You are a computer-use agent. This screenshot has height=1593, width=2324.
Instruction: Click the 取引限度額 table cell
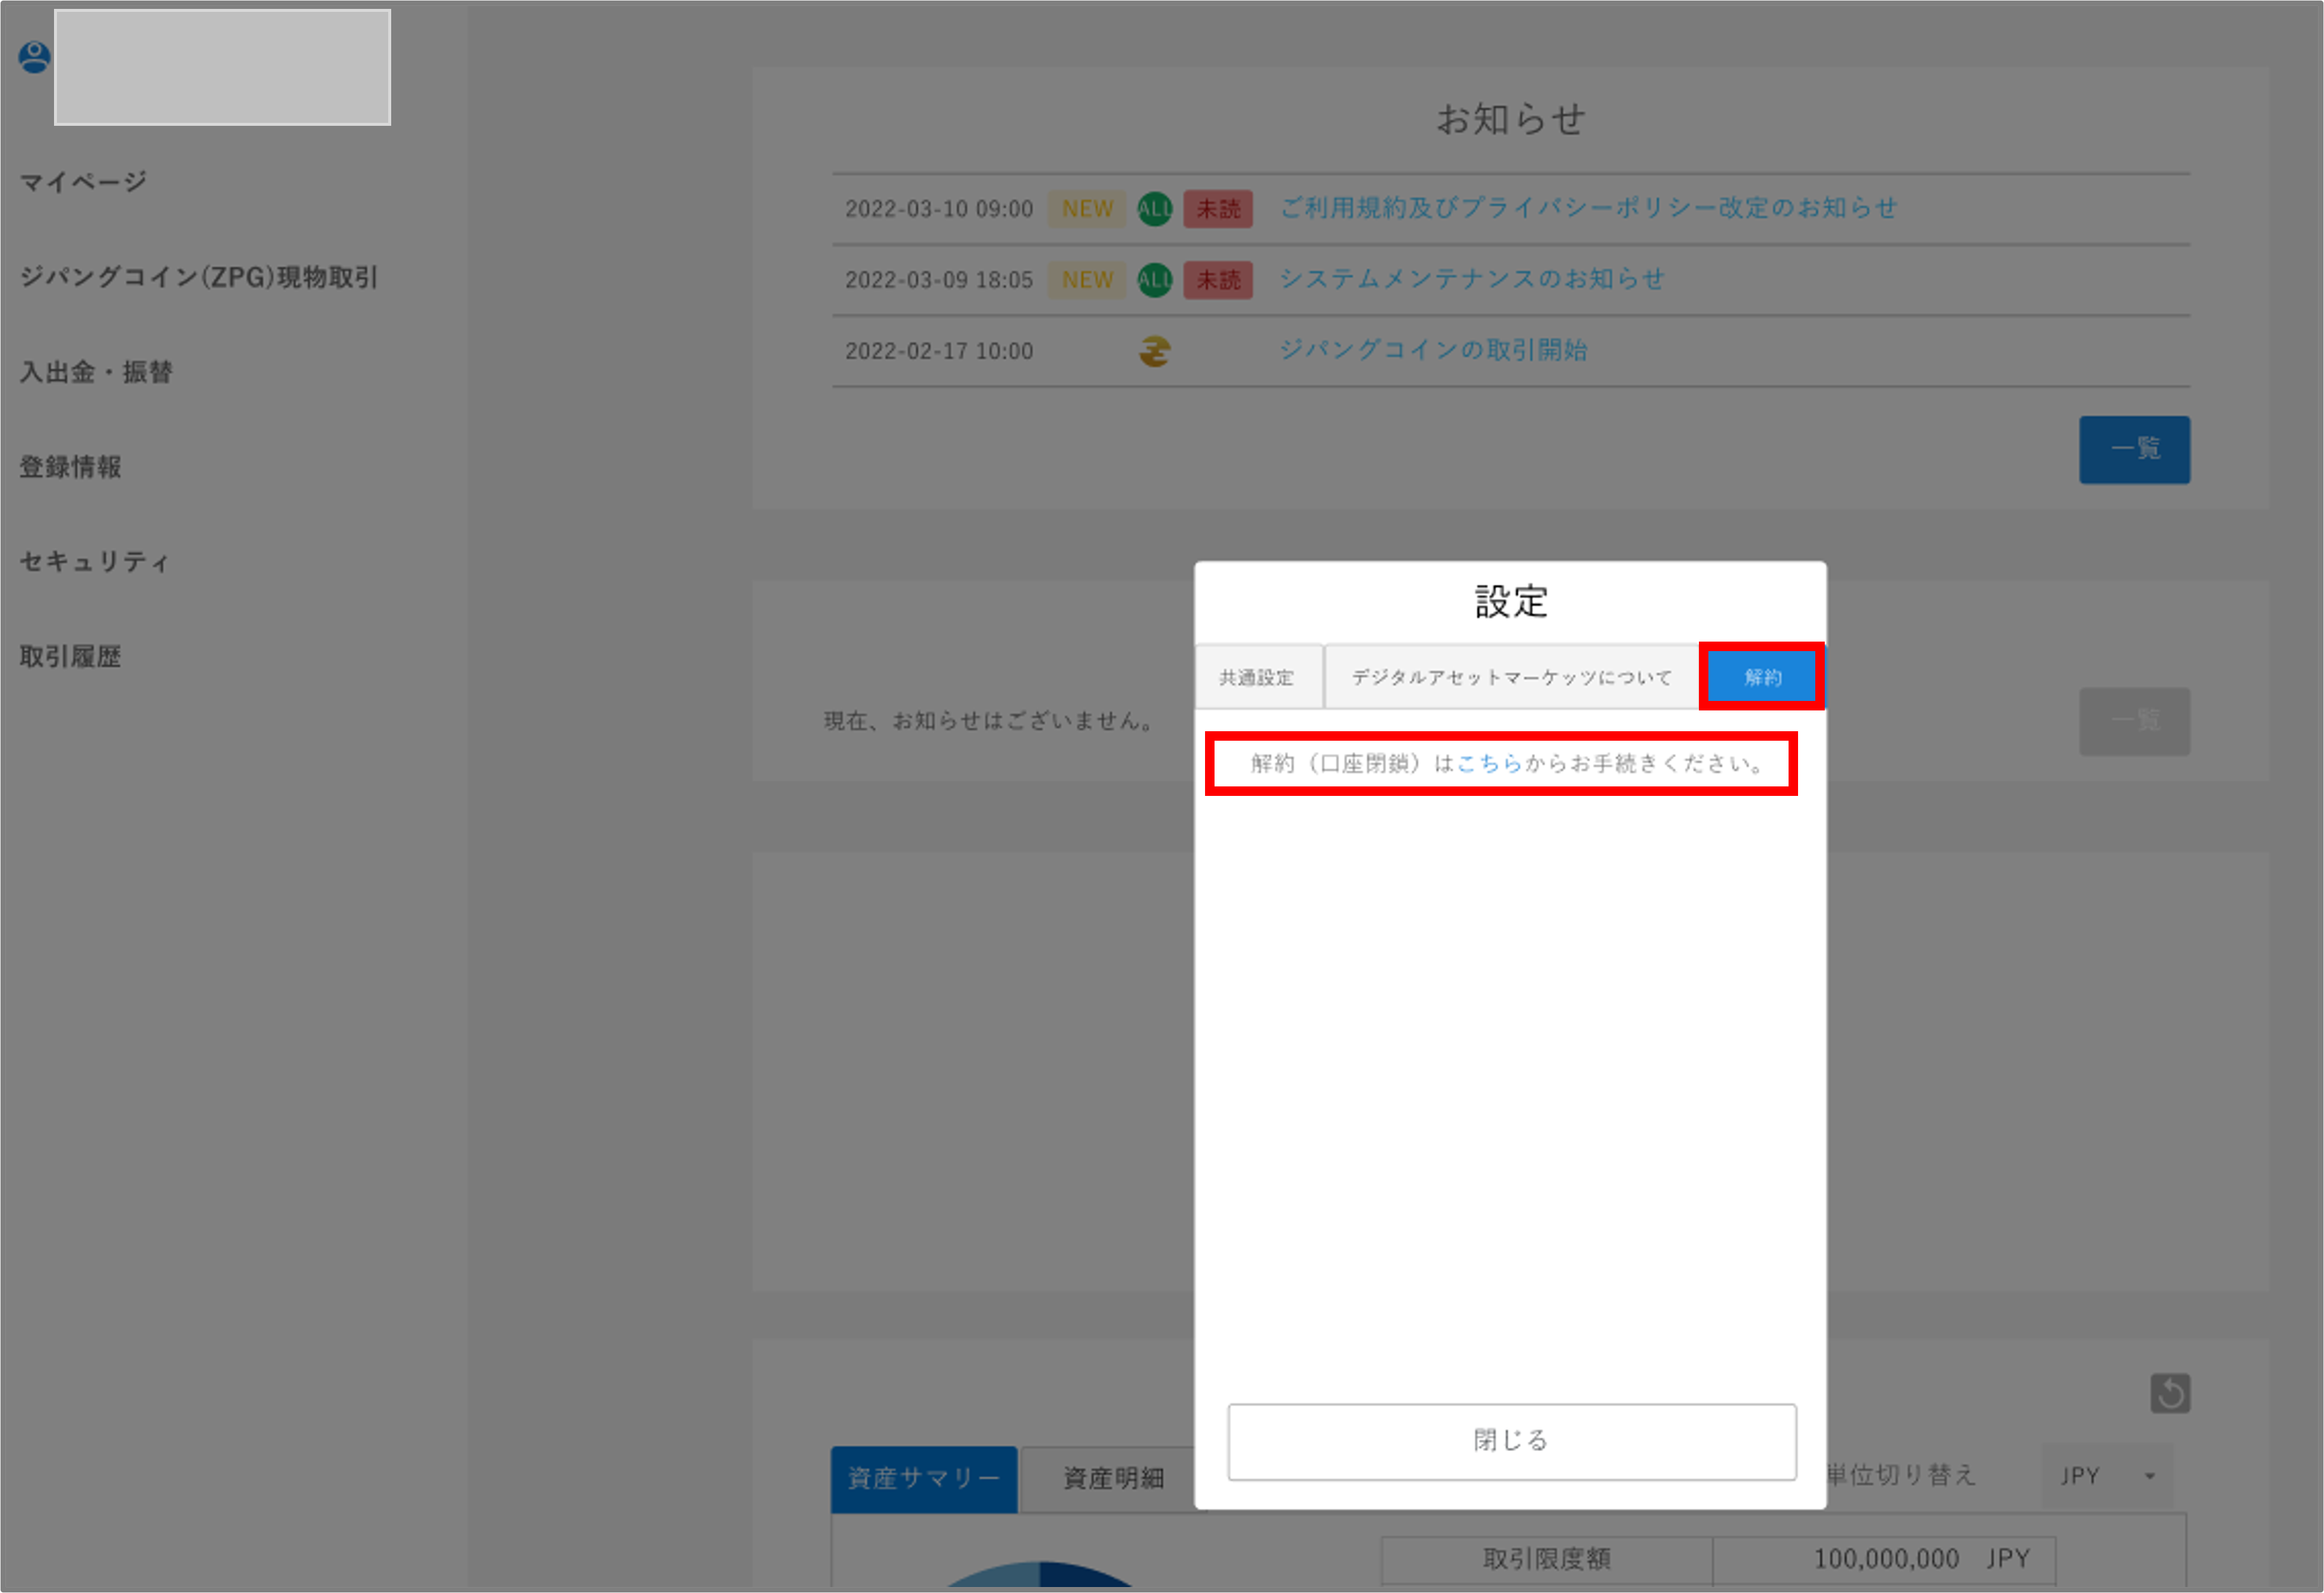pyautogui.click(x=1547, y=1560)
